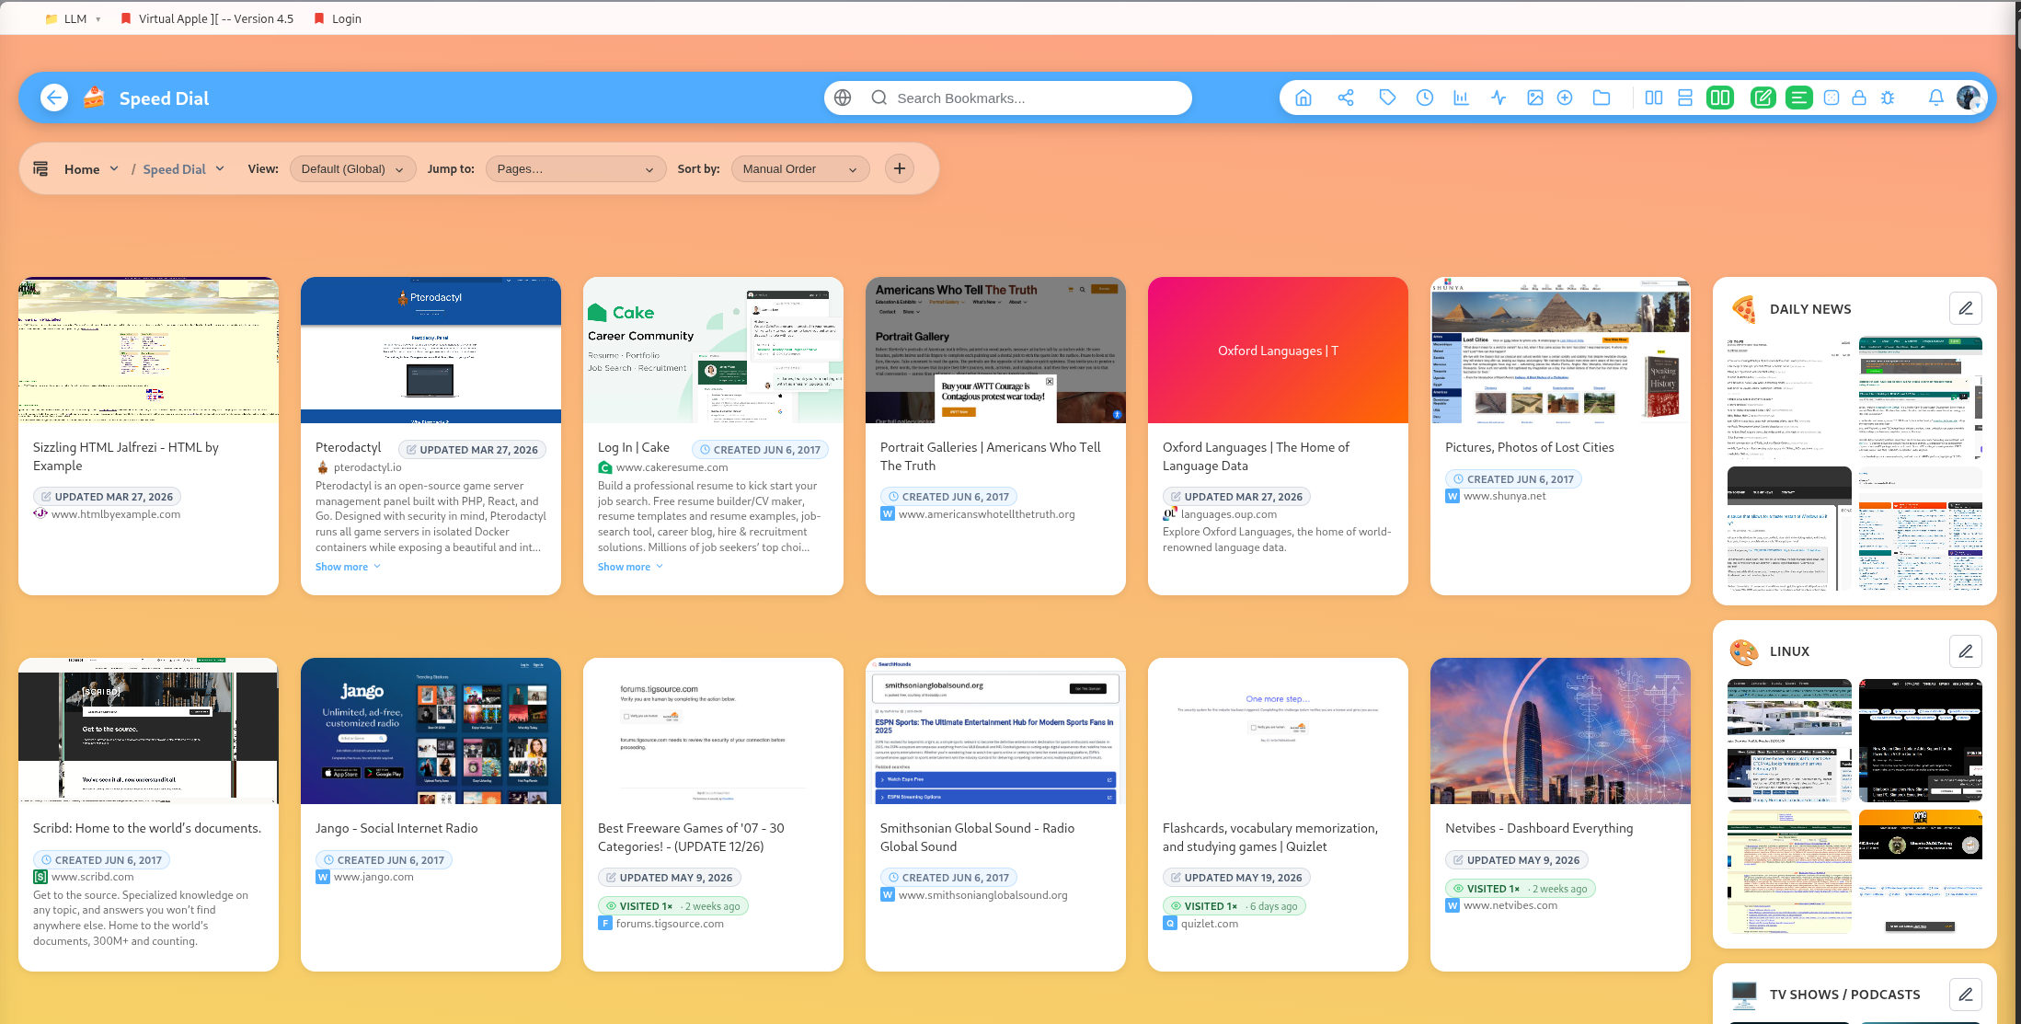
Task: Click the add bookmark plus-circle icon
Action: click(x=1565, y=98)
